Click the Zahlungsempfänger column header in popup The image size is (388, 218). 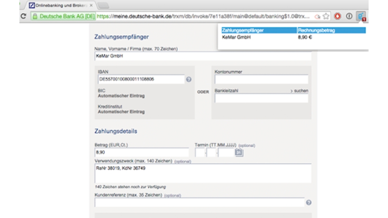(x=259, y=30)
